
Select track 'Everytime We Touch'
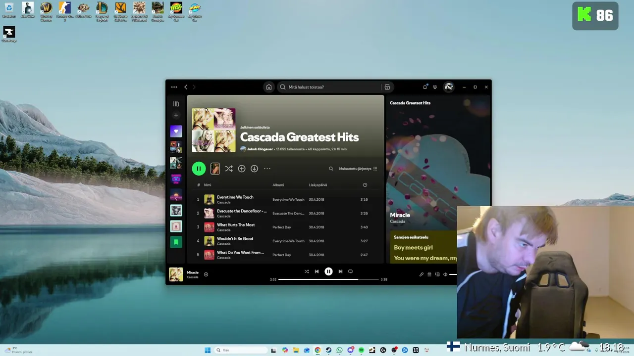point(235,197)
